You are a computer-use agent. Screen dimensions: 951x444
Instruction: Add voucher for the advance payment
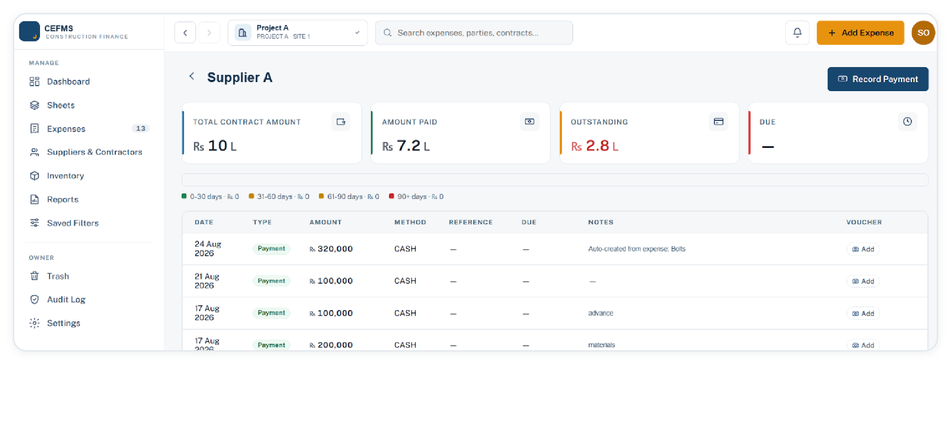point(863,313)
